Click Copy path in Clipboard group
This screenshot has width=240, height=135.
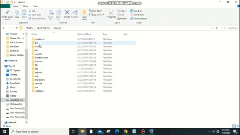[x=35, y=15]
